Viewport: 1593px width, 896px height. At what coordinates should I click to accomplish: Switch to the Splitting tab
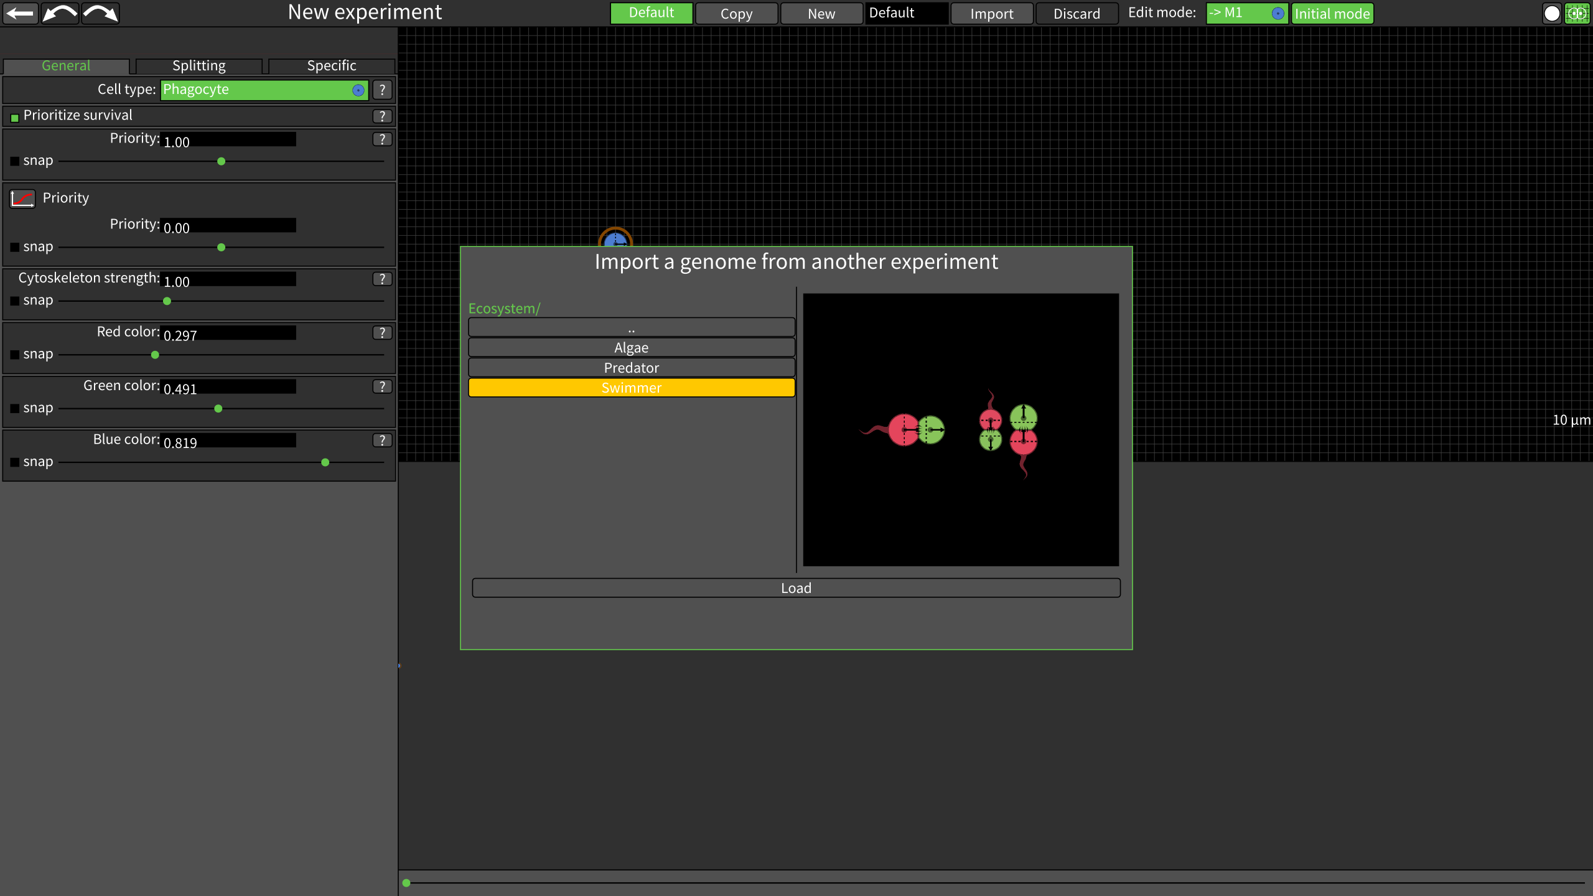pos(199,66)
